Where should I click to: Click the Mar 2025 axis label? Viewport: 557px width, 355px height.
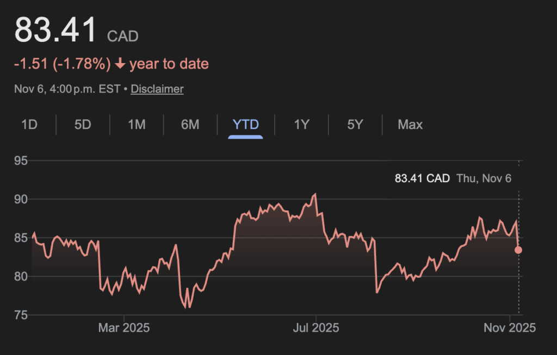click(124, 328)
